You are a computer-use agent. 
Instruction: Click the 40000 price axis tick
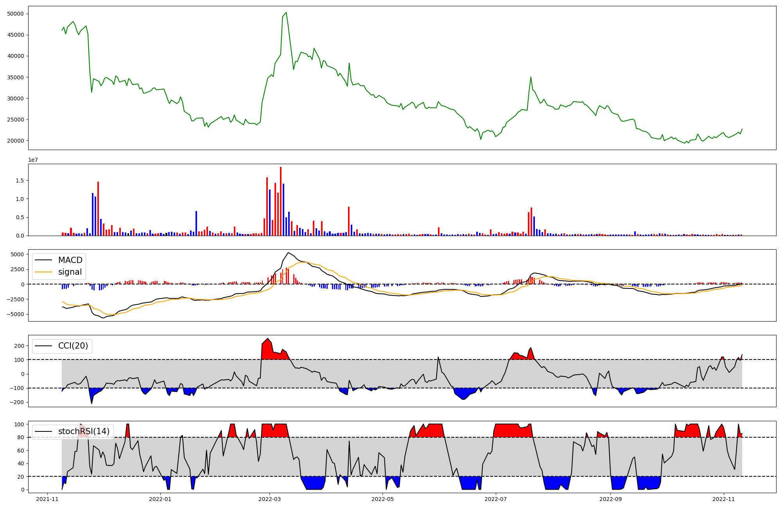tap(16, 56)
